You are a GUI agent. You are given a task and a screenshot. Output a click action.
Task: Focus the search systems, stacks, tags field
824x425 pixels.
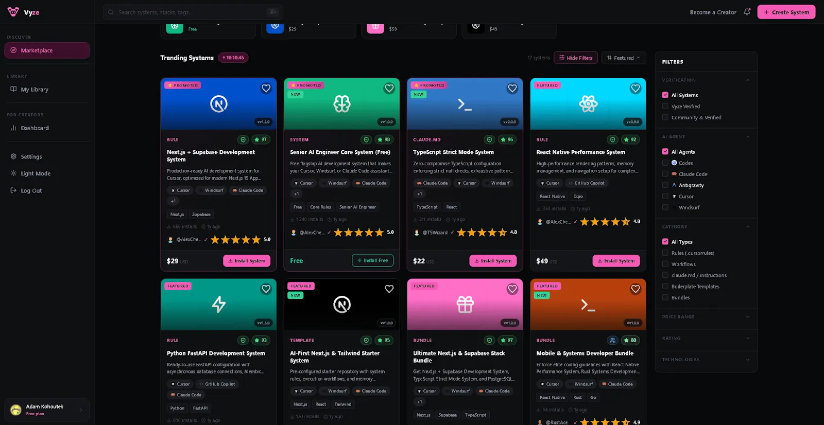[193, 12]
